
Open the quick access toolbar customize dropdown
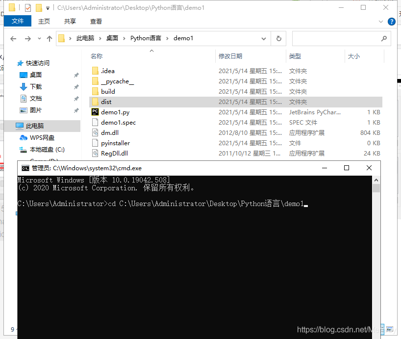click(47, 7)
